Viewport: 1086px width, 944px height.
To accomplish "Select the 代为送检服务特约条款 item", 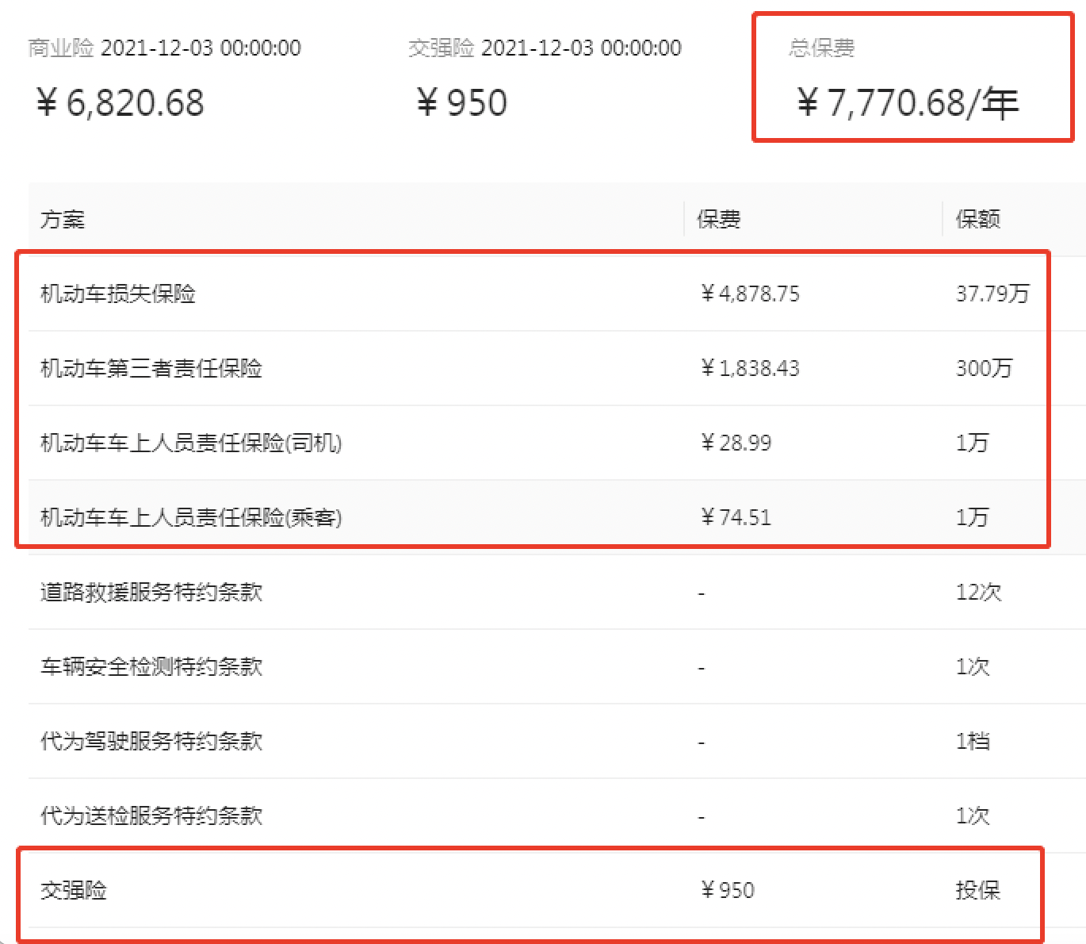I will point(151,816).
